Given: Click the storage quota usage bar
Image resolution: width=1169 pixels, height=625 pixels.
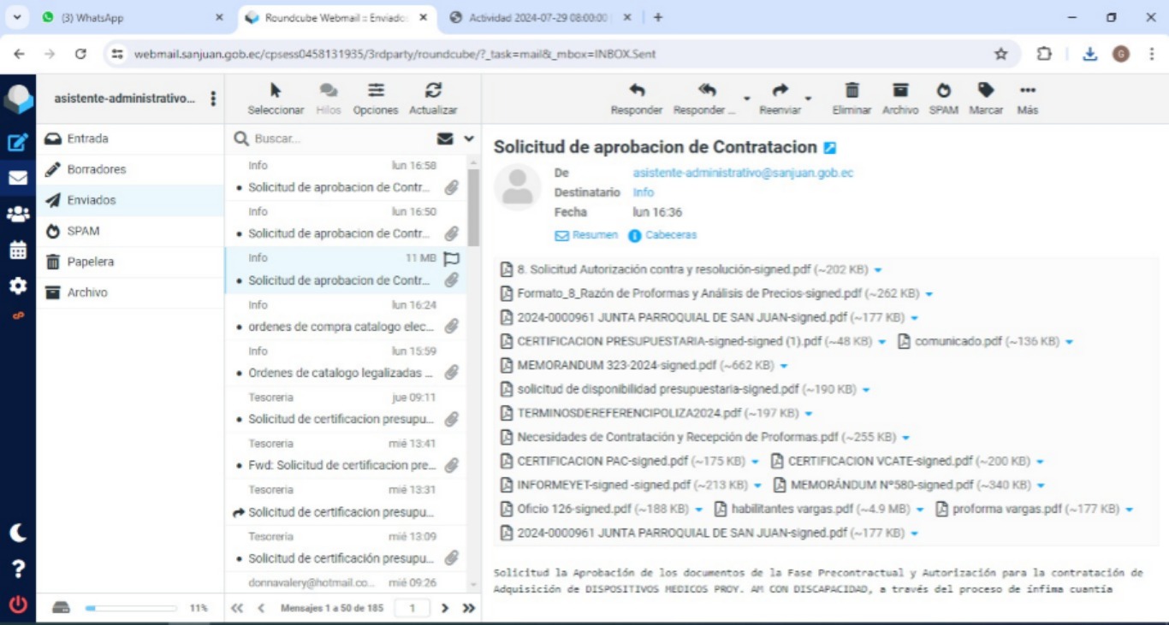Looking at the screenshot, I should [x=130, y=608].
